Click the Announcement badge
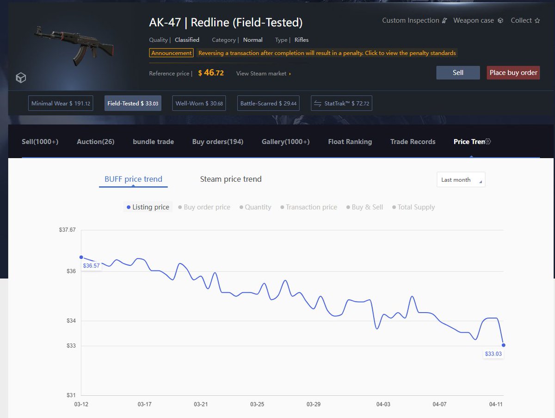Viewport: 555px width, 418px height. tap(171, 53)
